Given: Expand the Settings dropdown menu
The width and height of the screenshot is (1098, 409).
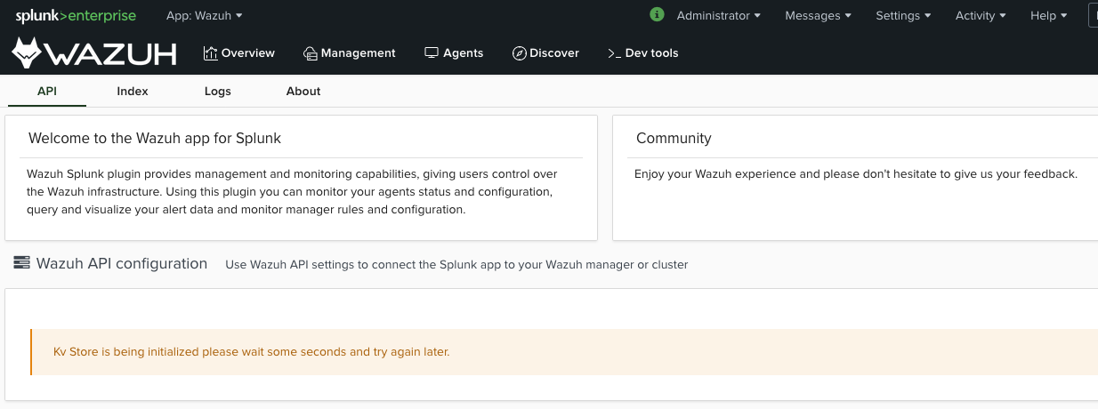Looking at the screenshot, I should coord(903,15).
